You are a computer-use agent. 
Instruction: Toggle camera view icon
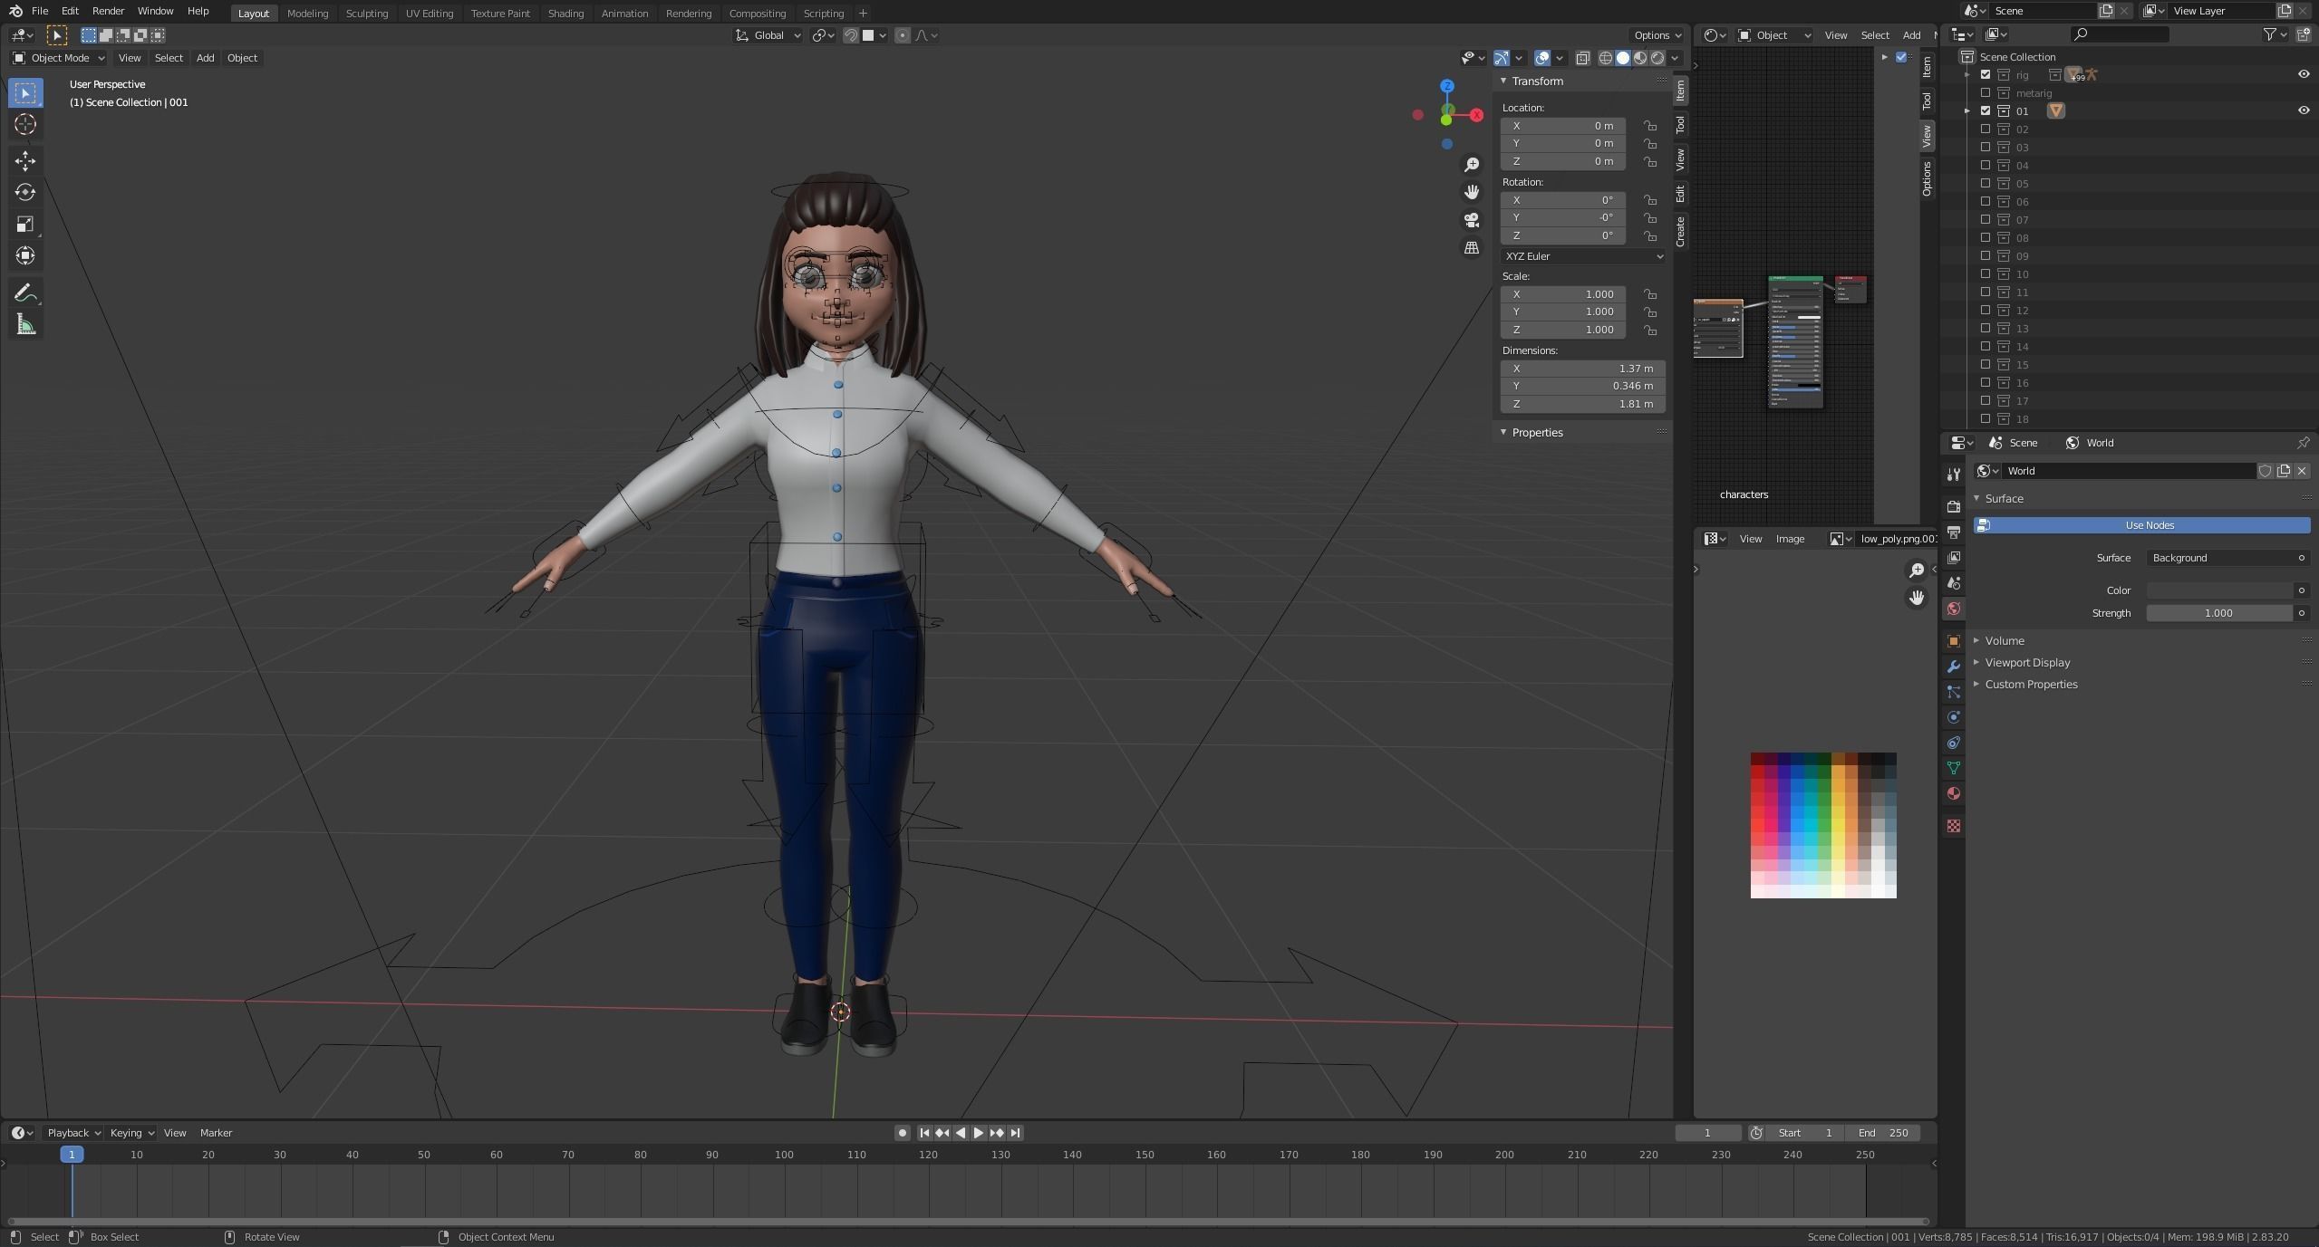click(x=1472, y=220)
